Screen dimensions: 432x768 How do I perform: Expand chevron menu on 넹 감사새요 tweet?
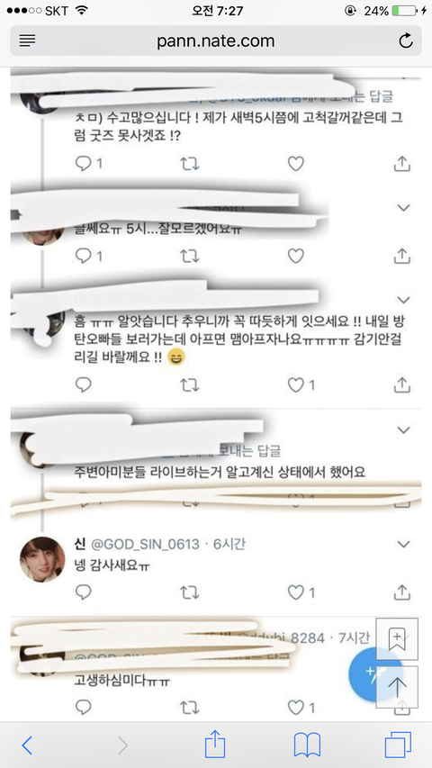click(x=403, y=544)
